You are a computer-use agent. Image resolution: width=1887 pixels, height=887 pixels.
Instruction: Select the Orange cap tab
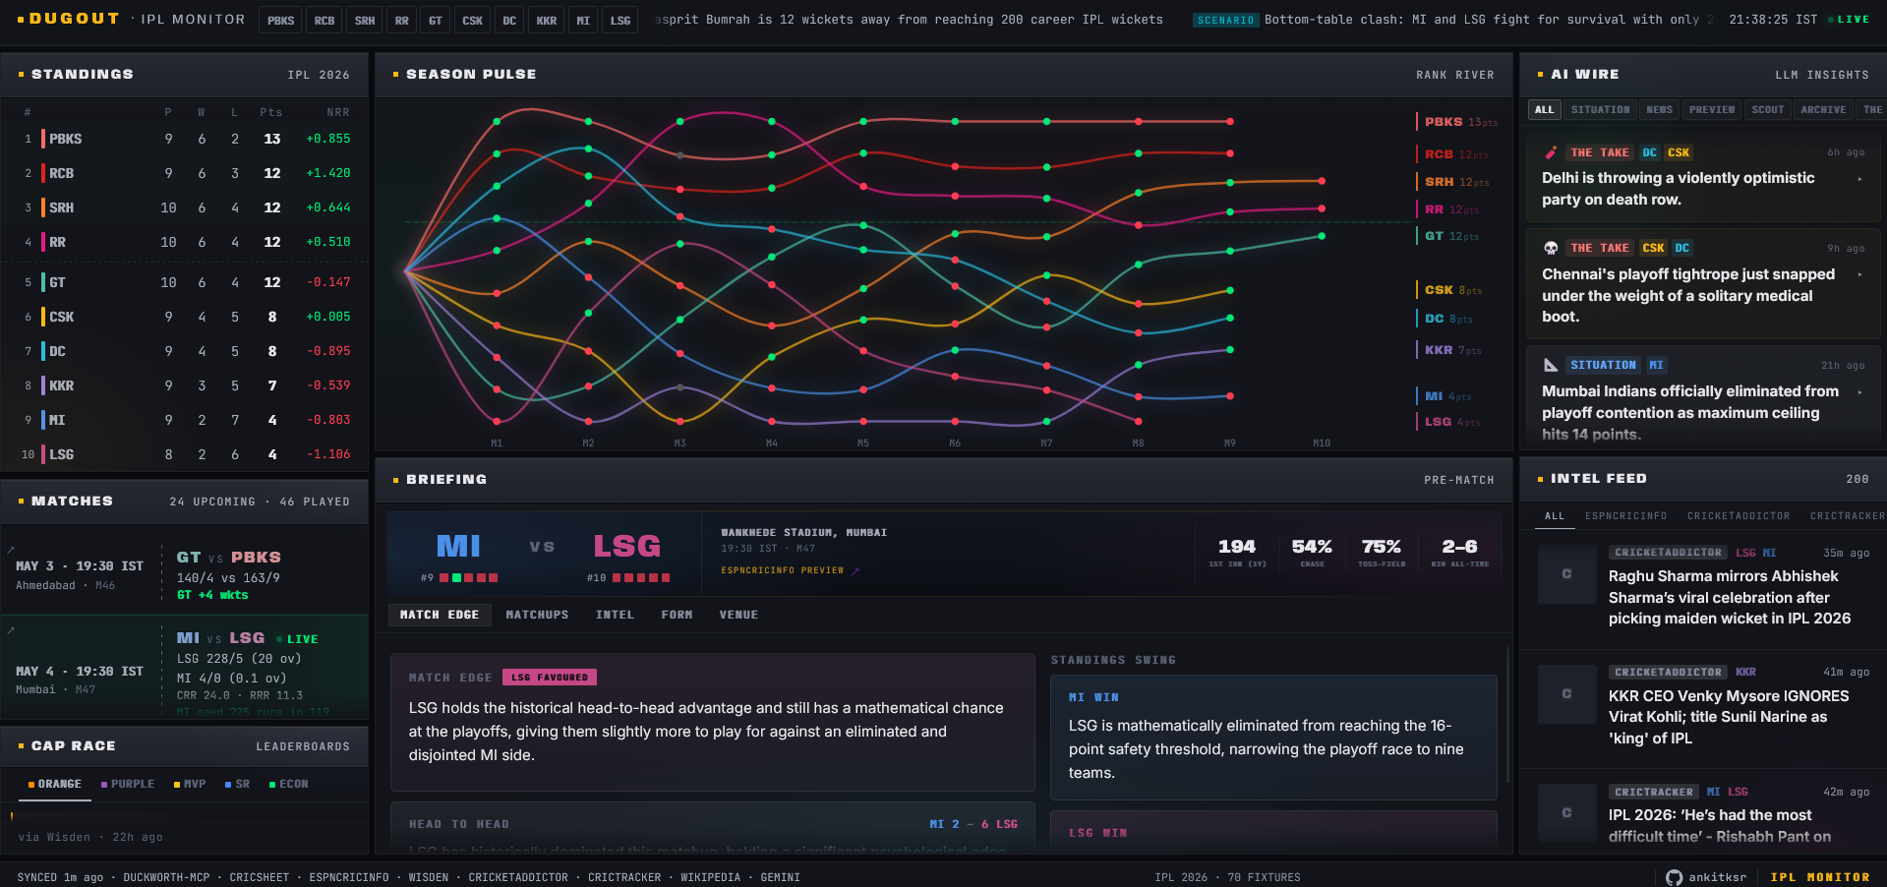pyautogui.click(x=55, y=784)
